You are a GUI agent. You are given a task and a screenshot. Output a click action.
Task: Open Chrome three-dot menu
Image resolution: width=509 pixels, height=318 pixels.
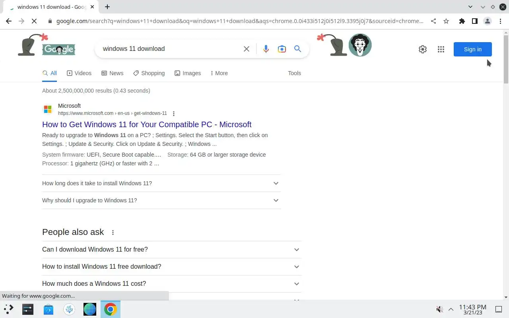[500, 21]
